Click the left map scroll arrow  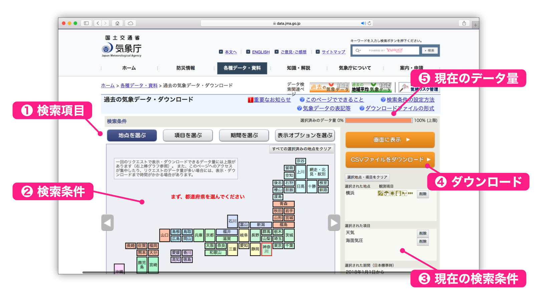click(107, 223)
